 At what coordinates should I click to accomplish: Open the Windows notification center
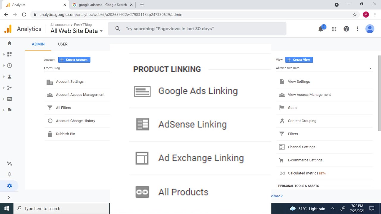tap(372, 209)
